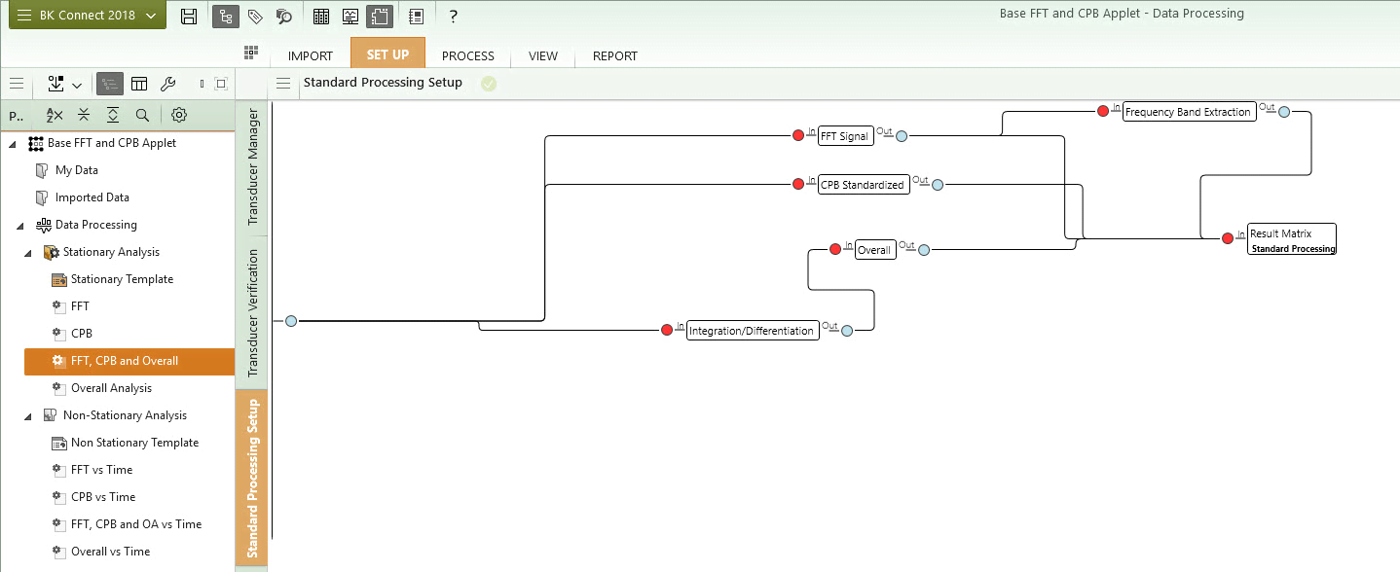
Task: Select Standard Processing Setup vertical tab
Action: coord(252,478)
